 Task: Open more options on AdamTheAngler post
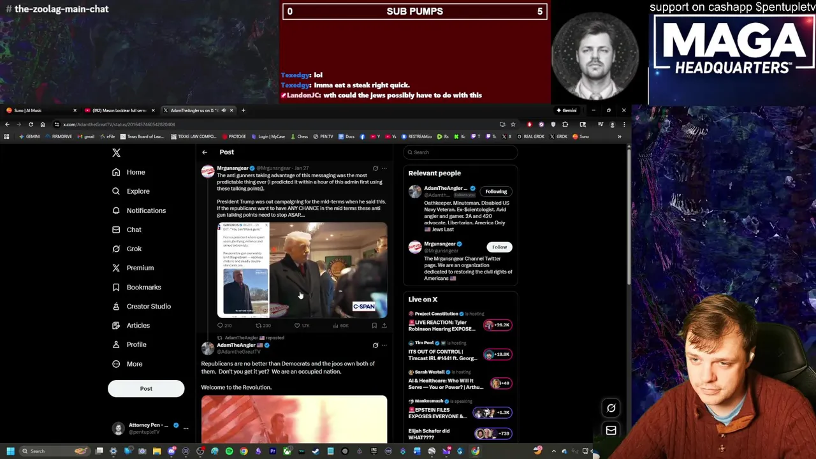tap(384, 346)
